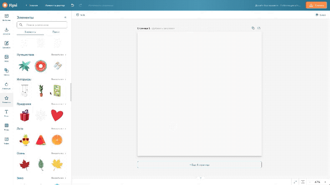330x185 pixels.
Task: Insert the red maple leaf element
Action: [25, 165]
